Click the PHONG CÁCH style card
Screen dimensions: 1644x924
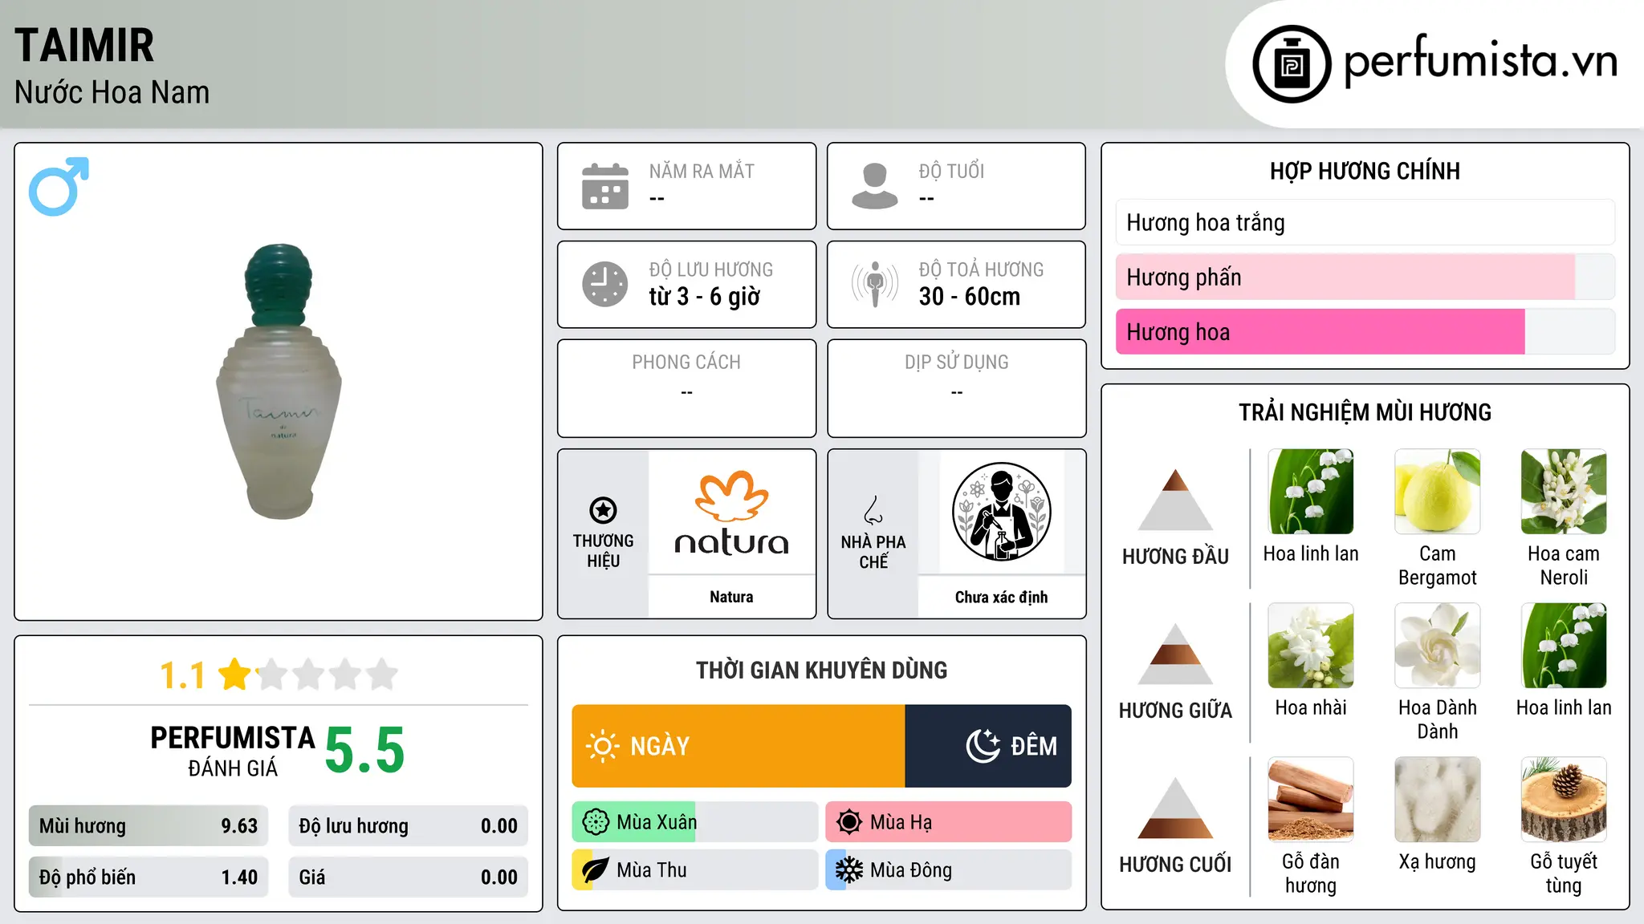pos(686,388)
